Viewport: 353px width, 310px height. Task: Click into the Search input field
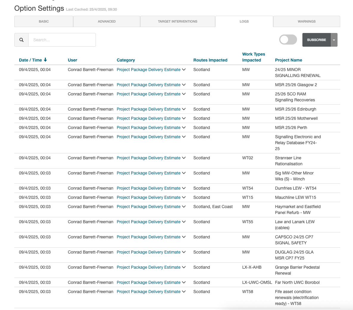pos(62,40)
